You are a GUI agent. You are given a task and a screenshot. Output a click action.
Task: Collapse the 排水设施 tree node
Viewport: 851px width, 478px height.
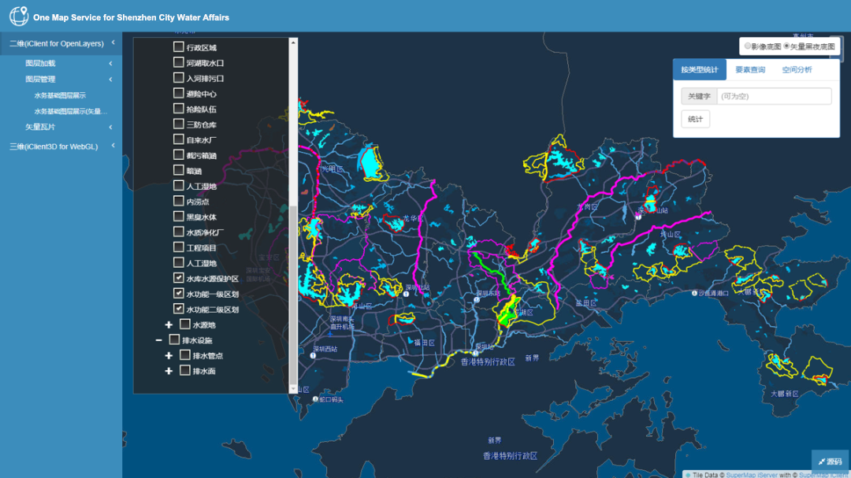pos(158,340)
